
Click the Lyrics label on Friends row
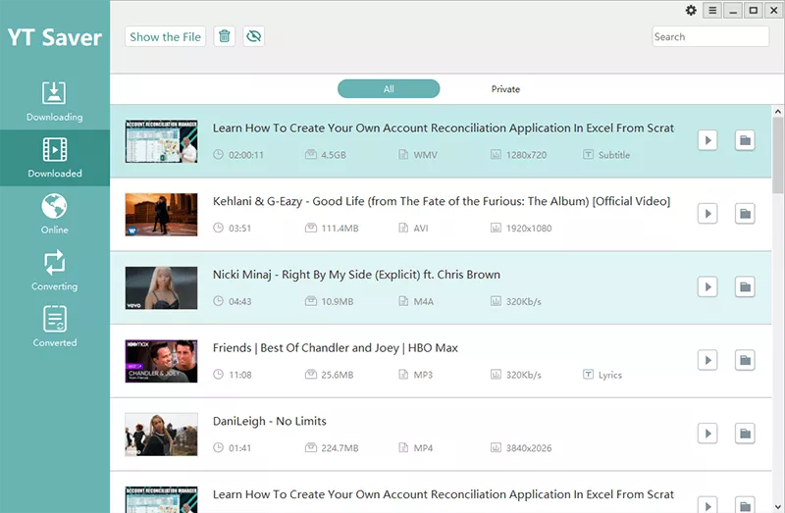coord(609,375)
